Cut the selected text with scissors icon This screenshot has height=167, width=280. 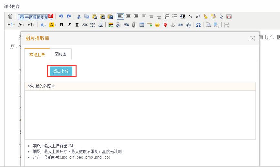[79, 16]
